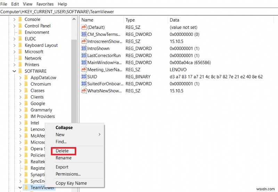This screenshot has height=192, width=278.
Task: Click the IntroscreenShow string value icon
Action: coord(84,41)
